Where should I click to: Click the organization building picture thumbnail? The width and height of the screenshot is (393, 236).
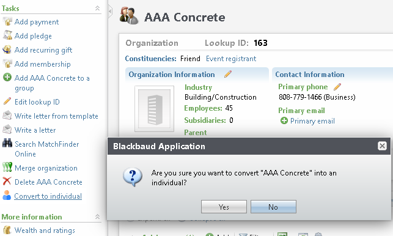[155, 109]
